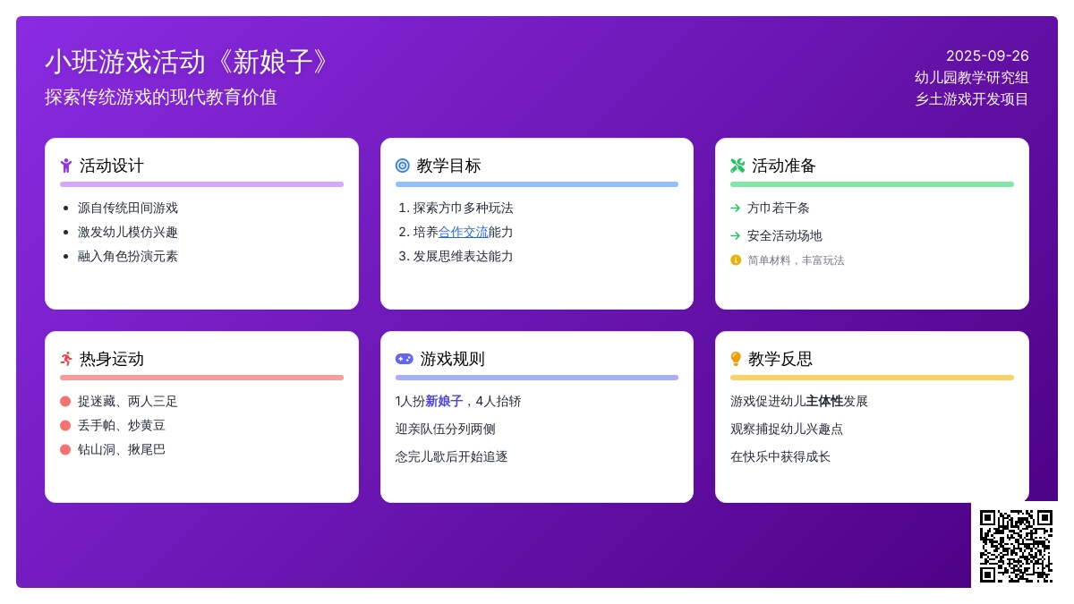Click the person icon beside 活动设计

click(66, 166)
